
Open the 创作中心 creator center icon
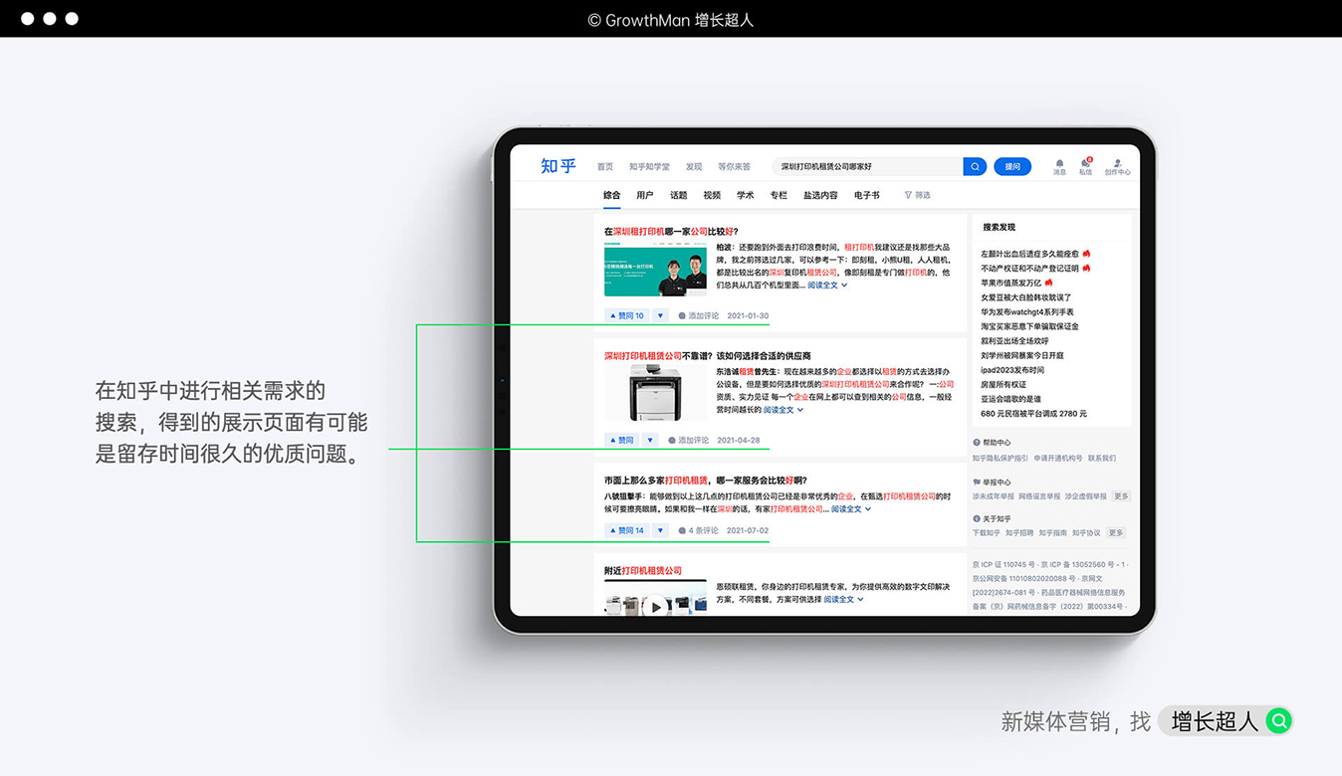point(1118,163)
